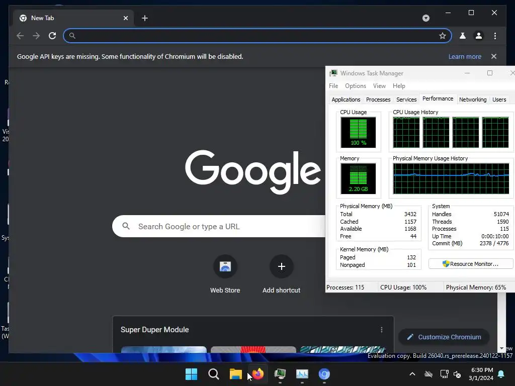Screen dimensions: 515x386
Task: Click the Task Manager title bar icon
Action: (x=333, y=73)
